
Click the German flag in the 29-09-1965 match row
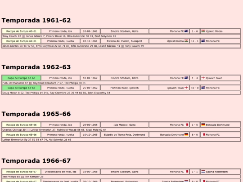pos(203,124)
